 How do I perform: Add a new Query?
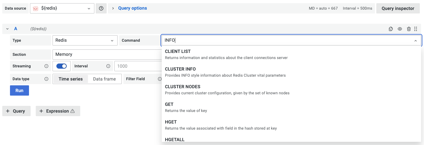point(16,111)
